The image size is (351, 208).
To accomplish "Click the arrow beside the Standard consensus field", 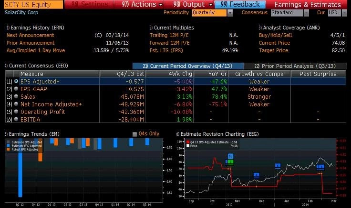I will [x=306, y=13].
